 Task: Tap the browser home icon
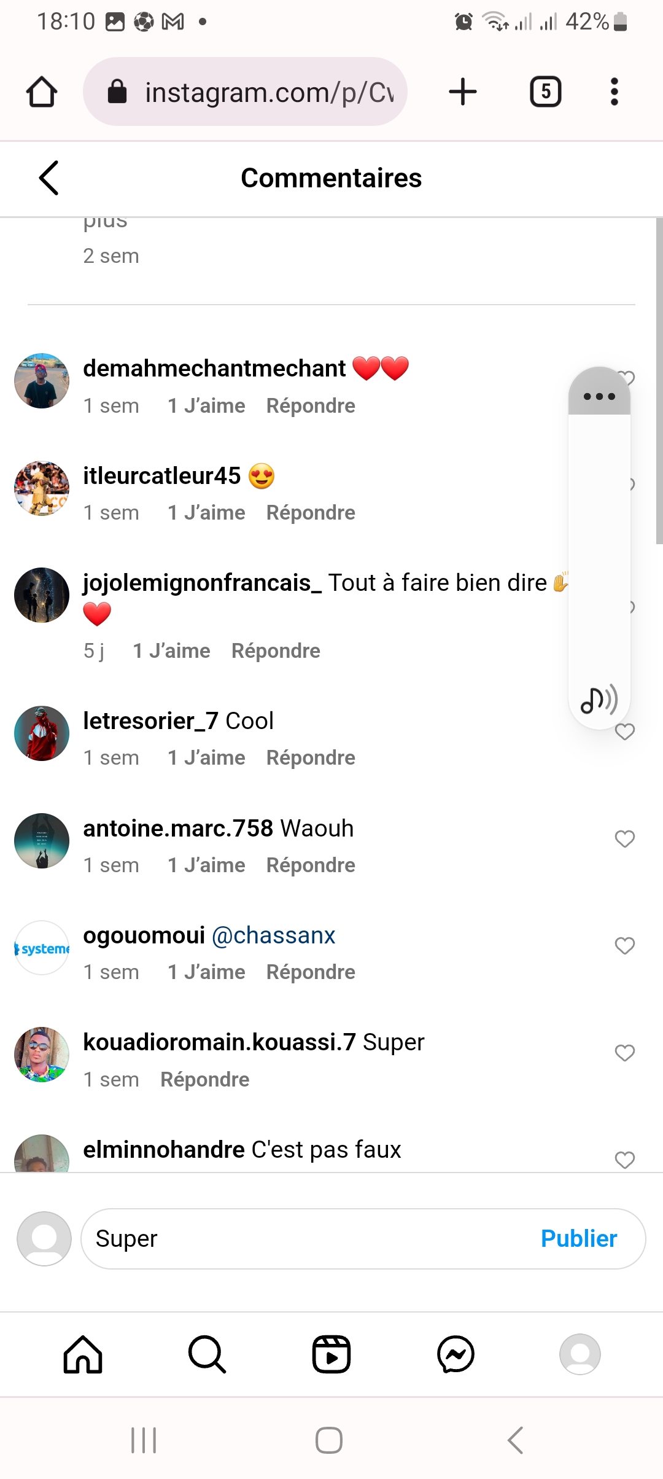pyautogui.click(x=42, y=92)
